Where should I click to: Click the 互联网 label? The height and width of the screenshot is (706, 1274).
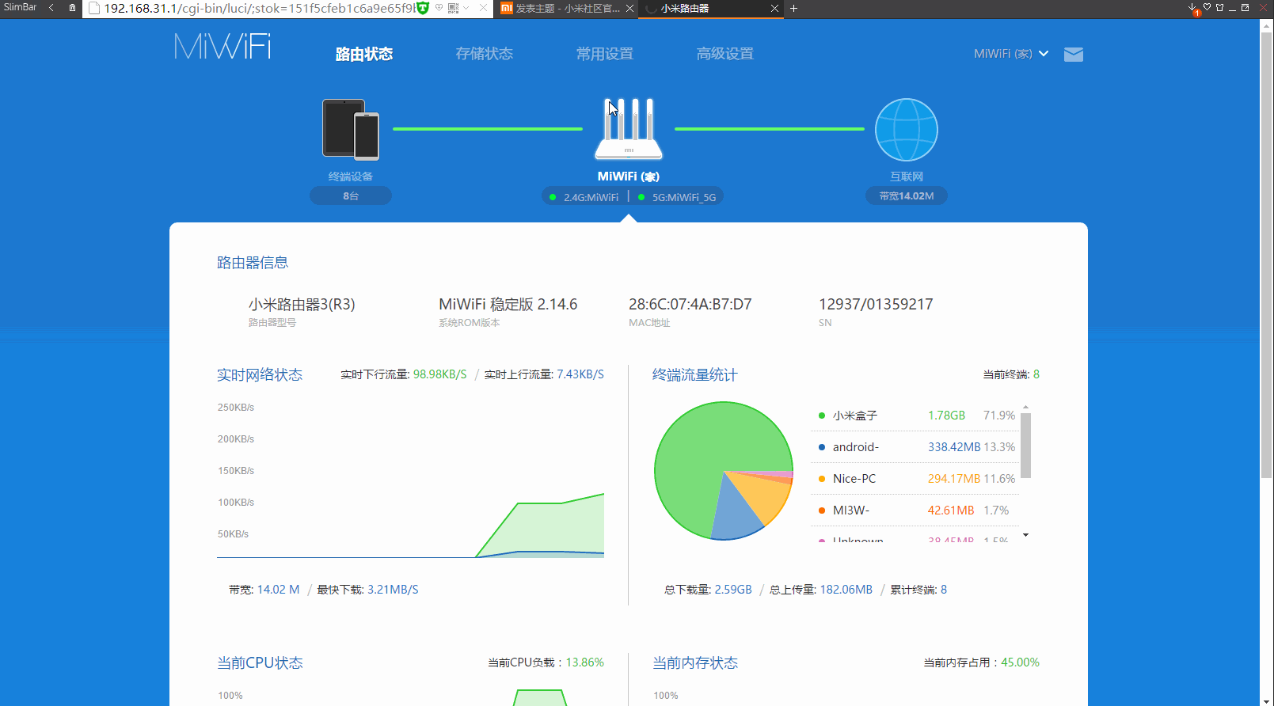point(907,176)
